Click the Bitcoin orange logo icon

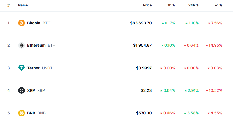(x=22, y=23)
